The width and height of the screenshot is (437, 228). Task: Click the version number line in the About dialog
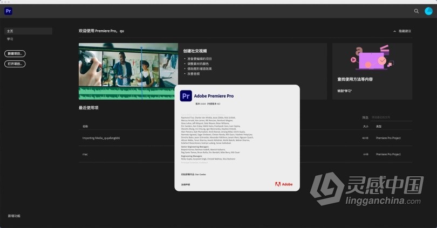coord(208,104)
